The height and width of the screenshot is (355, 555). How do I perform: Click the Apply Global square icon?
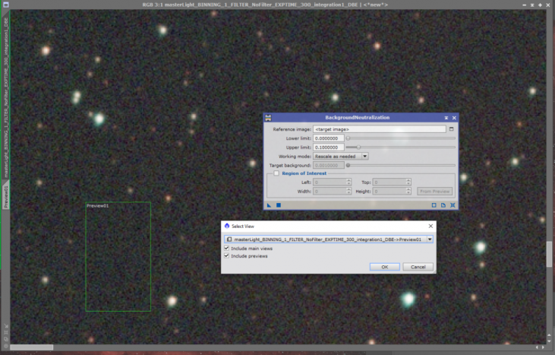tap(279, 205)
